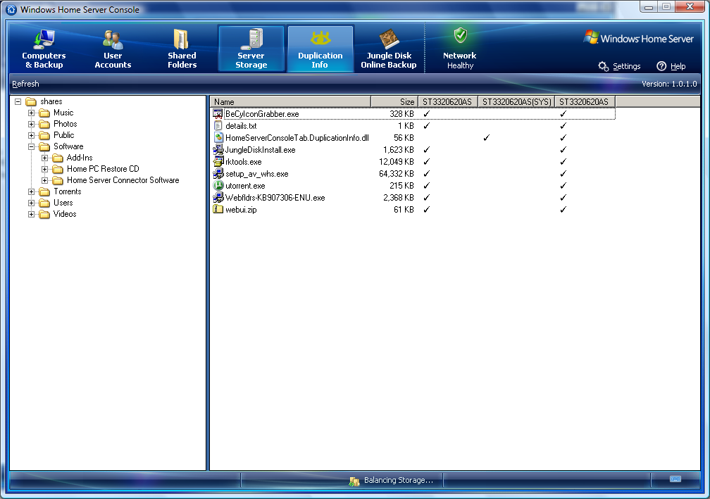
Task: Click the webui.zip file icon
Action: coord(218,210)
